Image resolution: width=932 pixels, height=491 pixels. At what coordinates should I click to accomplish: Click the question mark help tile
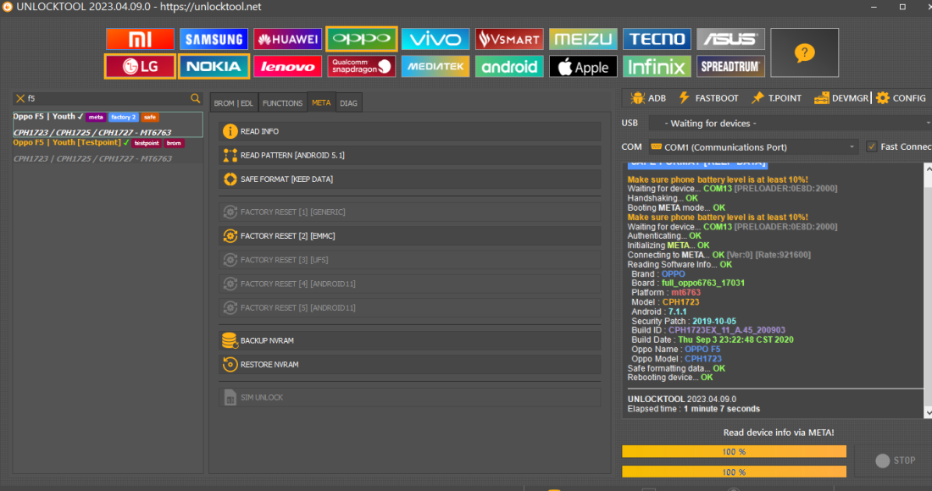pyautogui.click(x=804, y=52)
